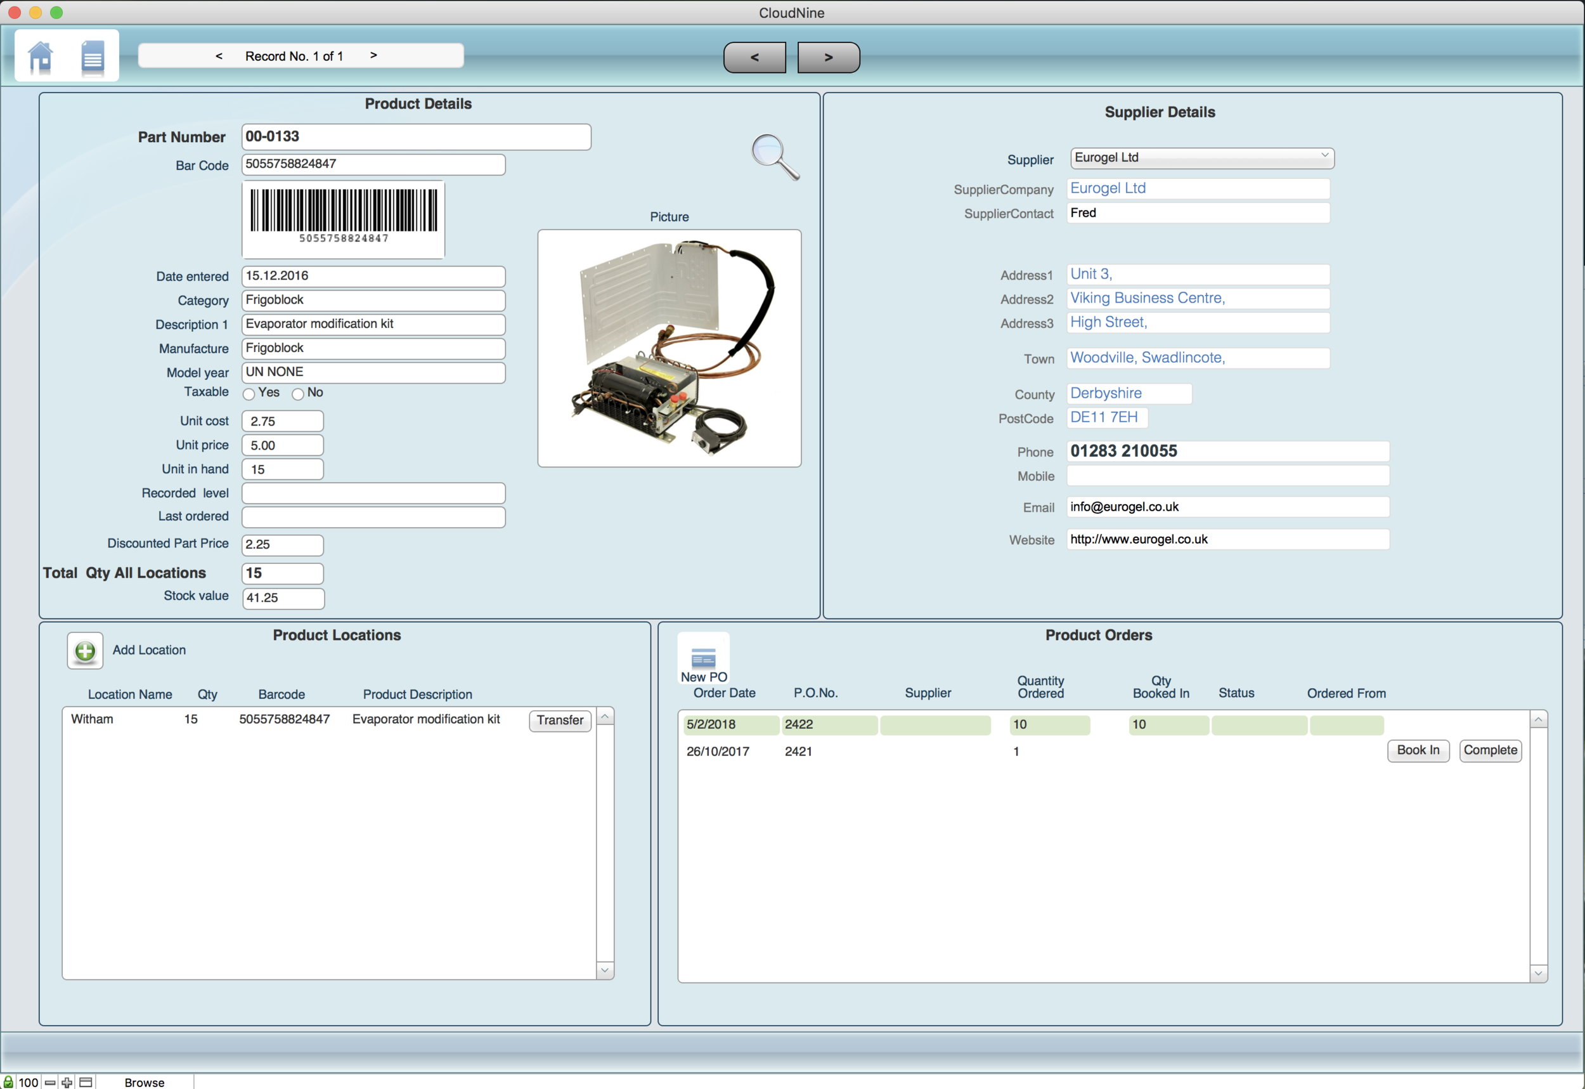Select order date 26/10/2017
This screenshot has width=1585, height=1089.
[718, 751]
